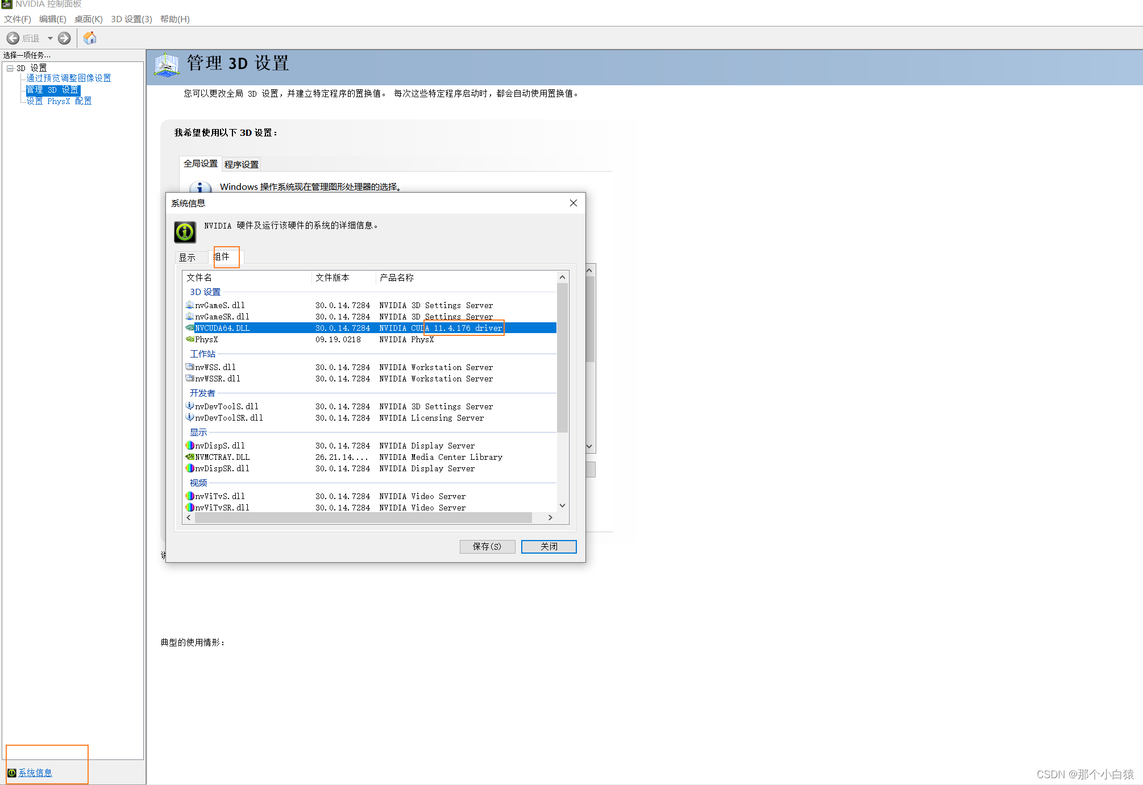Click the nvDispSR.dll color icon
This screenshot has width=1143, height=785.
click(x=190, y=468)
